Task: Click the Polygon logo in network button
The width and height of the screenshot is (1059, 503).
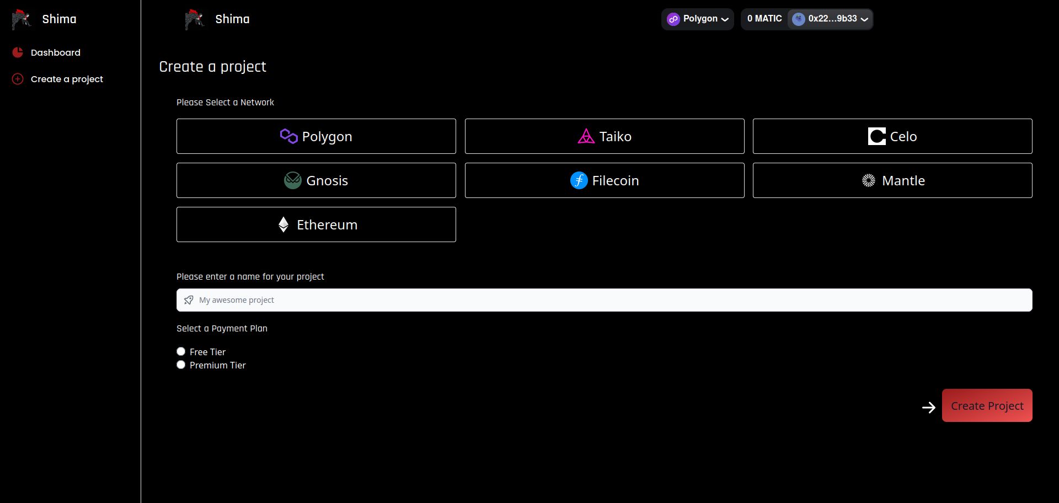Action: tap(288, 136)
